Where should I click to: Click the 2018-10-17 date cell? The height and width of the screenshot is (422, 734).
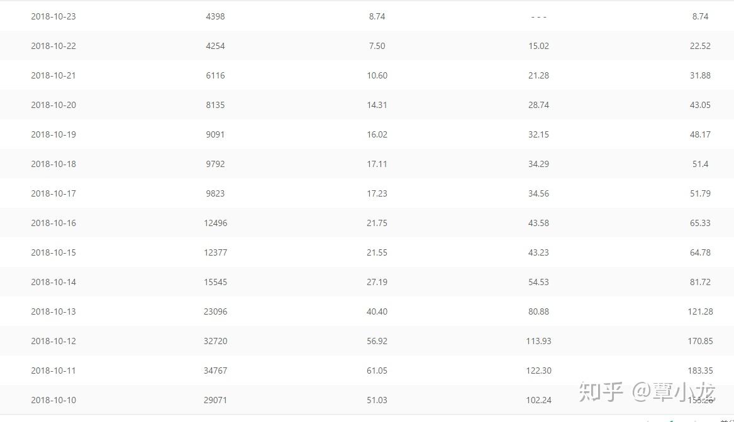[53, 193]
